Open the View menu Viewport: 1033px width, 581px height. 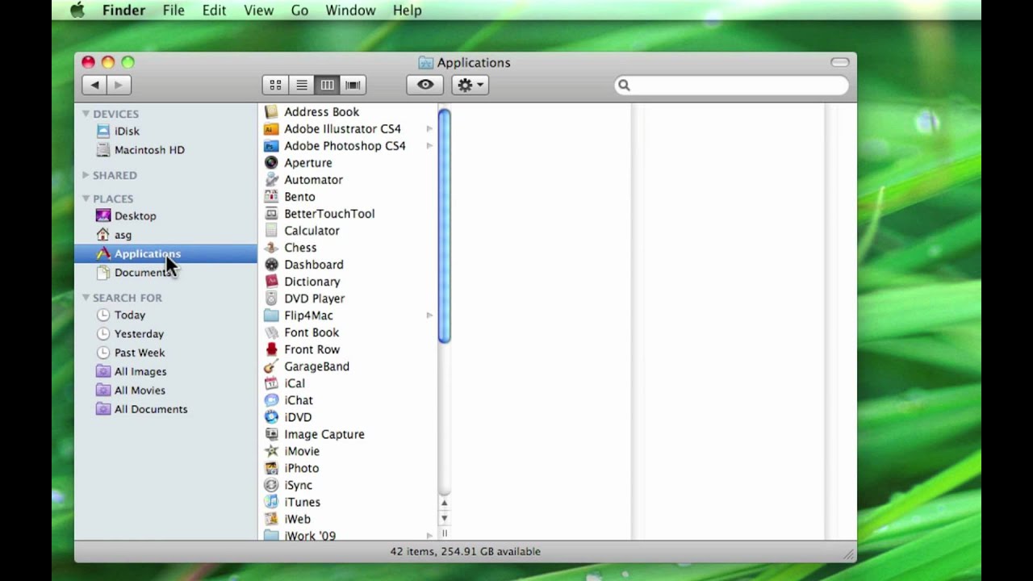tap(258, 10)
